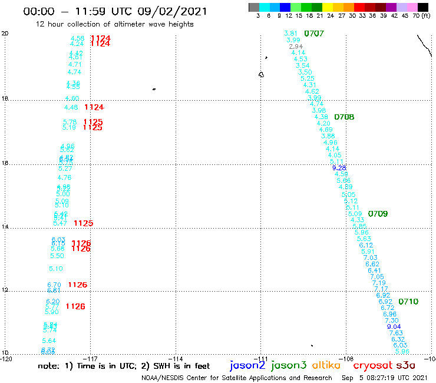
Task: Click the 5.78 wave height value
Action: tap(70, 123)
